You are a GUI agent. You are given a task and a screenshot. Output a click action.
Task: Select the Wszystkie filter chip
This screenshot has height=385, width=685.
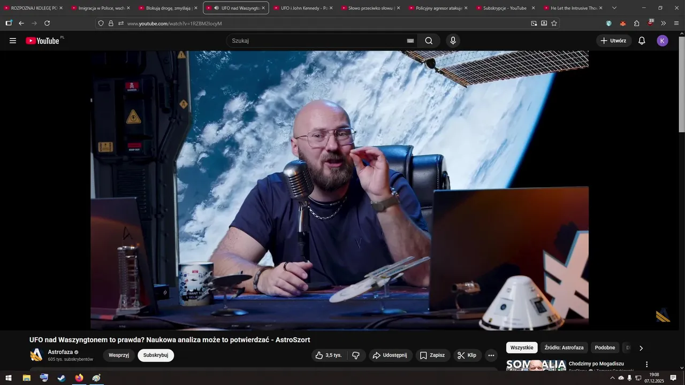click(522, 348)
